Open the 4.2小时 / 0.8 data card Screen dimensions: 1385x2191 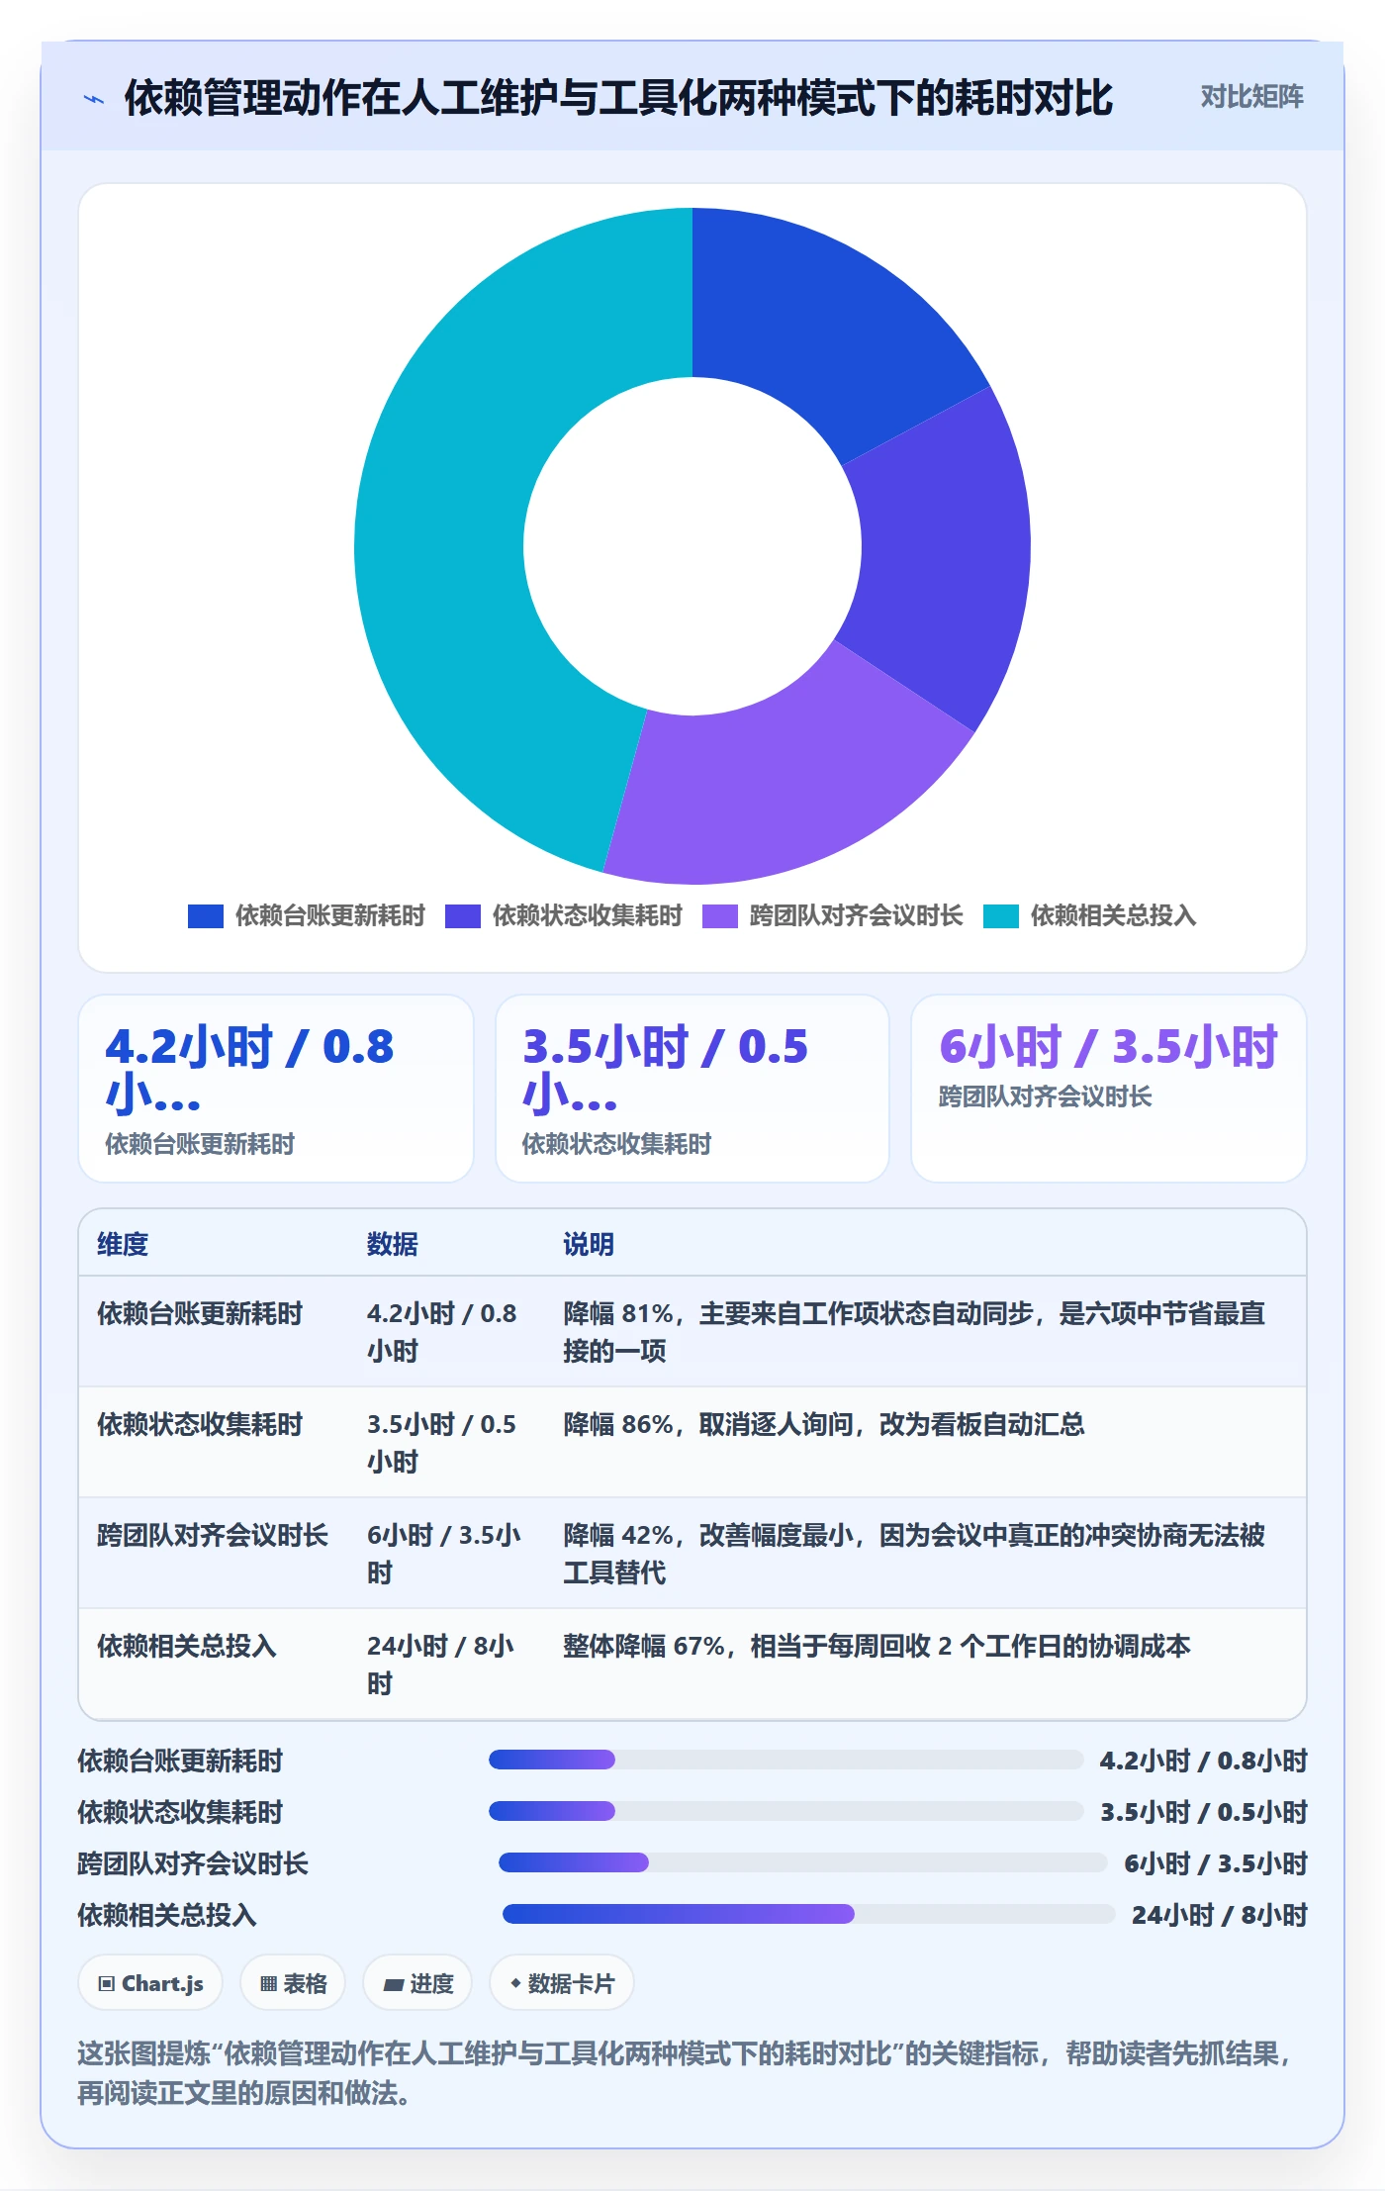click(x=276, y=1089)
